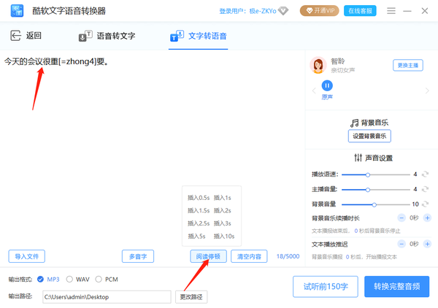Reset the 主播音量 value with its refresh icon
The width and height of the screenshot is (438, 308).
425,189
